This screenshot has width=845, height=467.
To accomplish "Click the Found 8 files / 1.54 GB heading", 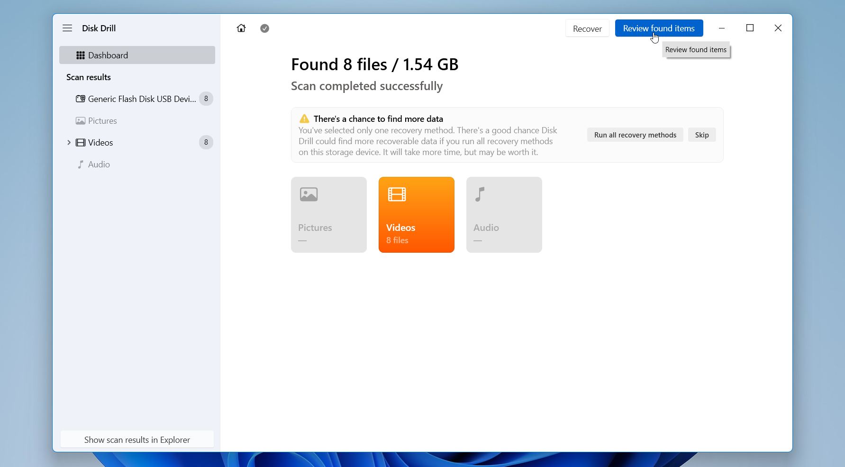I will 375,64.
